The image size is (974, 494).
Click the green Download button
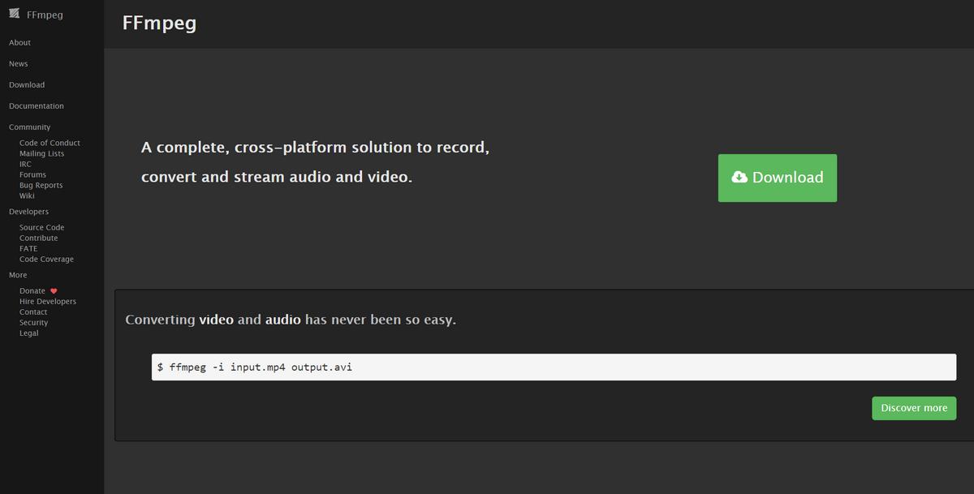[x=777, y=178]
